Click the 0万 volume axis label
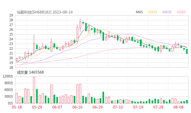 pyautogui.click(x=11, y=103)
